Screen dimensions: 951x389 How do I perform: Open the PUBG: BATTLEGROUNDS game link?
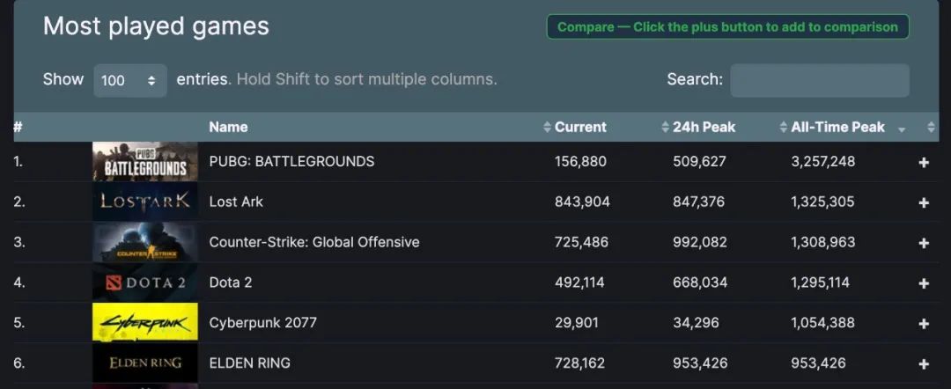pyautogui.click(x=291, y=162)
